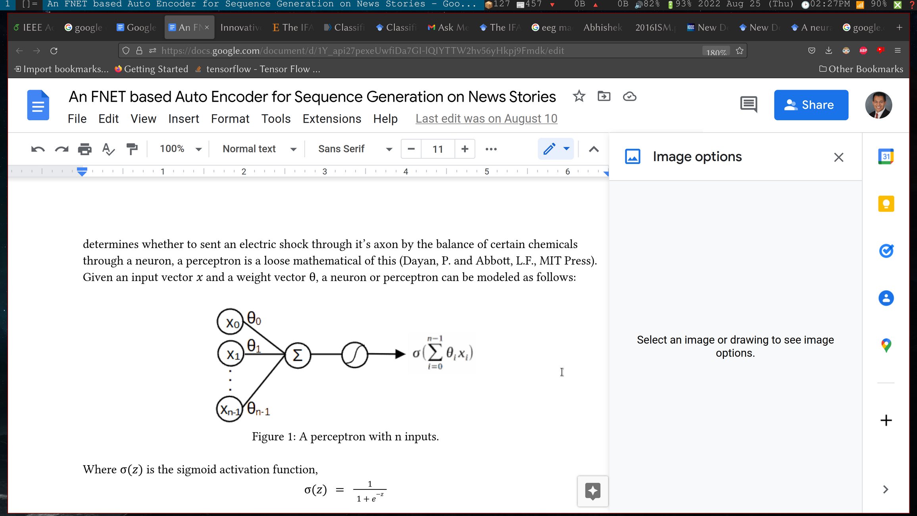This screenshot has width=917, height=516.
Task: Select the paint format roller icon
Action: (132, 149)
